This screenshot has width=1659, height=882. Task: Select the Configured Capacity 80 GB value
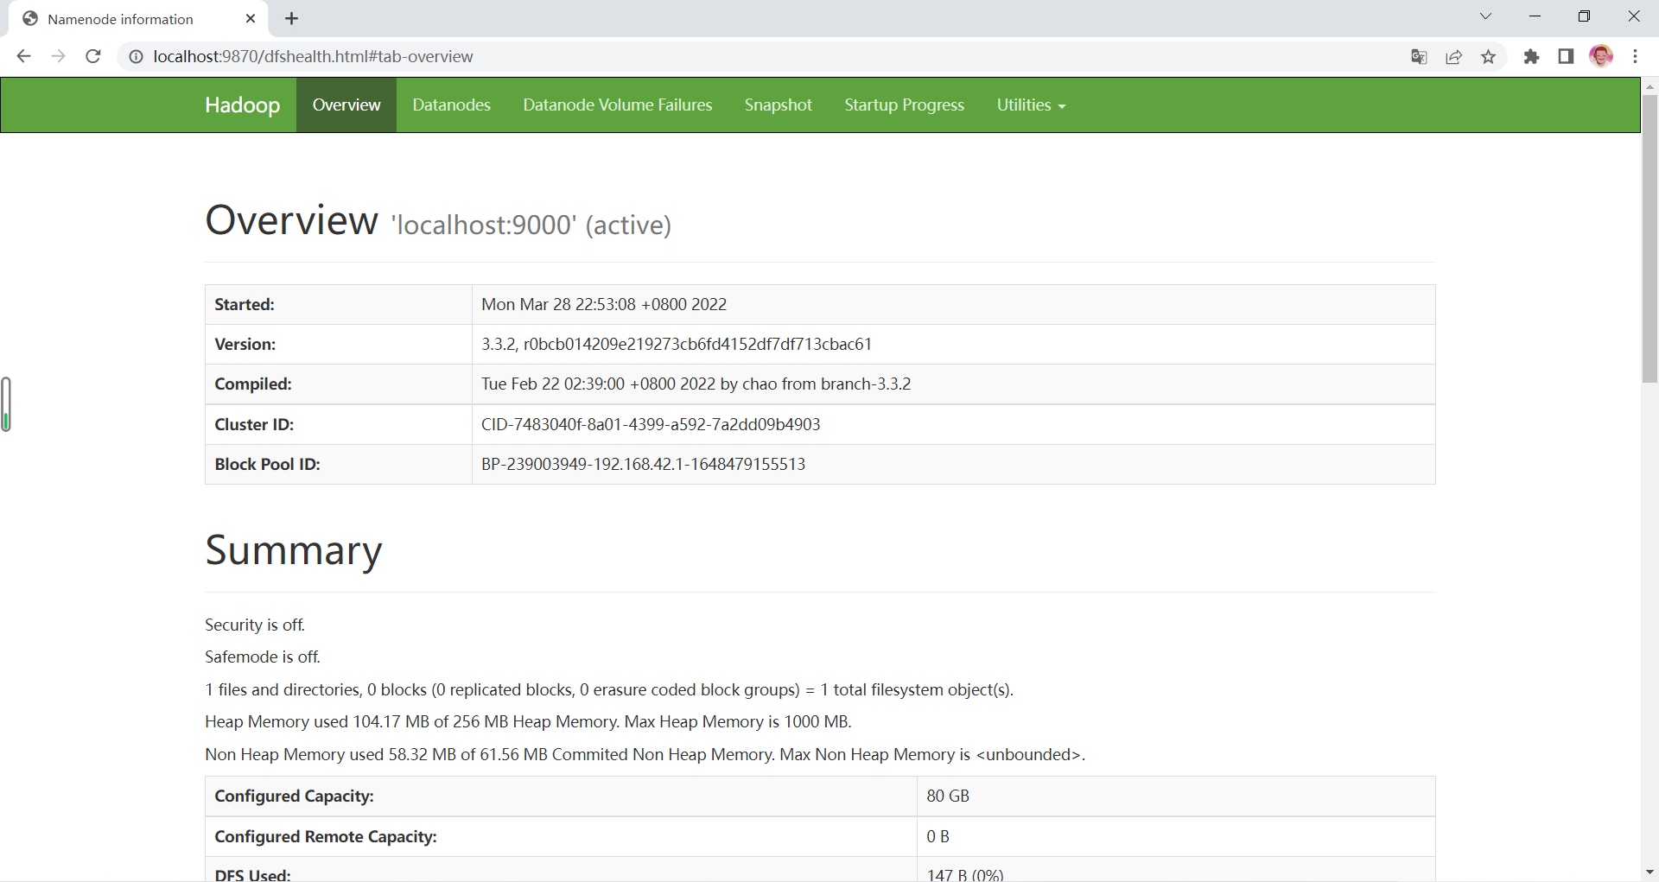948,796
